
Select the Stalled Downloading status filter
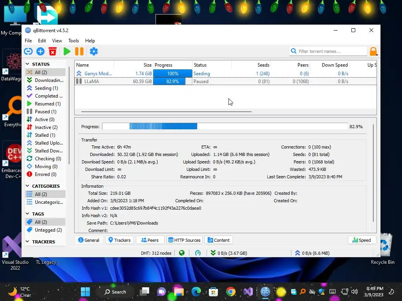point(46,151)
